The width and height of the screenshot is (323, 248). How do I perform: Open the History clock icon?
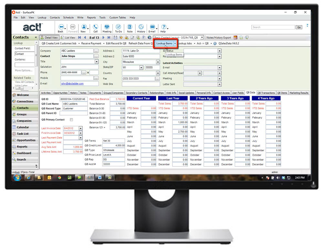coord(141,27)
